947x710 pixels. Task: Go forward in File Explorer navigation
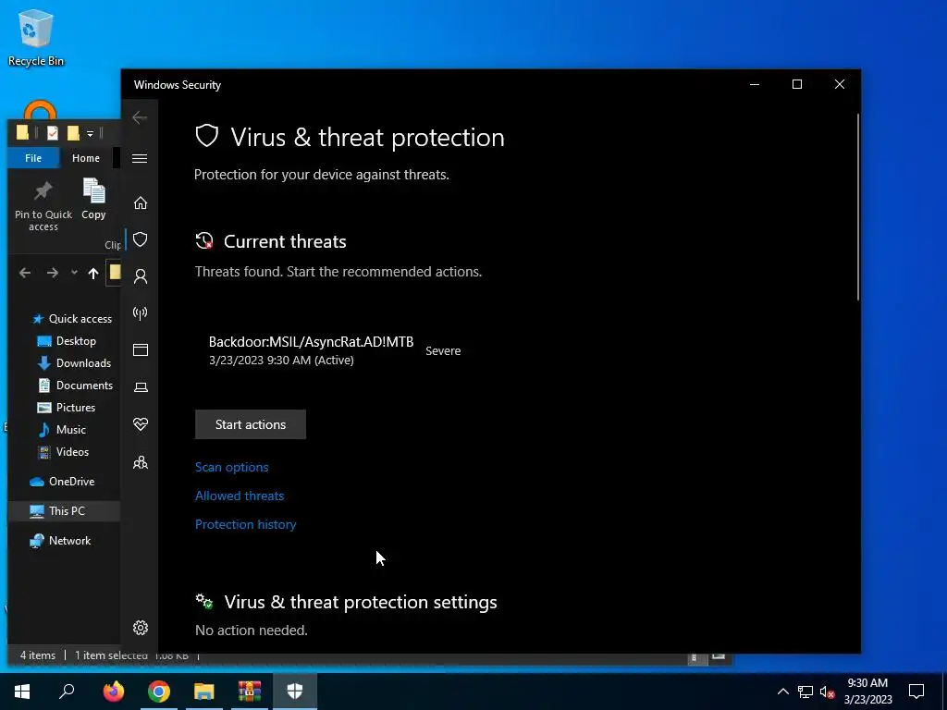tap(53, 273)
